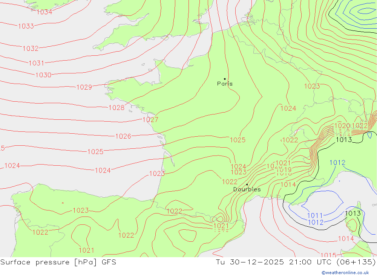Click the Dourbies location label

click(x=247, y=189)
